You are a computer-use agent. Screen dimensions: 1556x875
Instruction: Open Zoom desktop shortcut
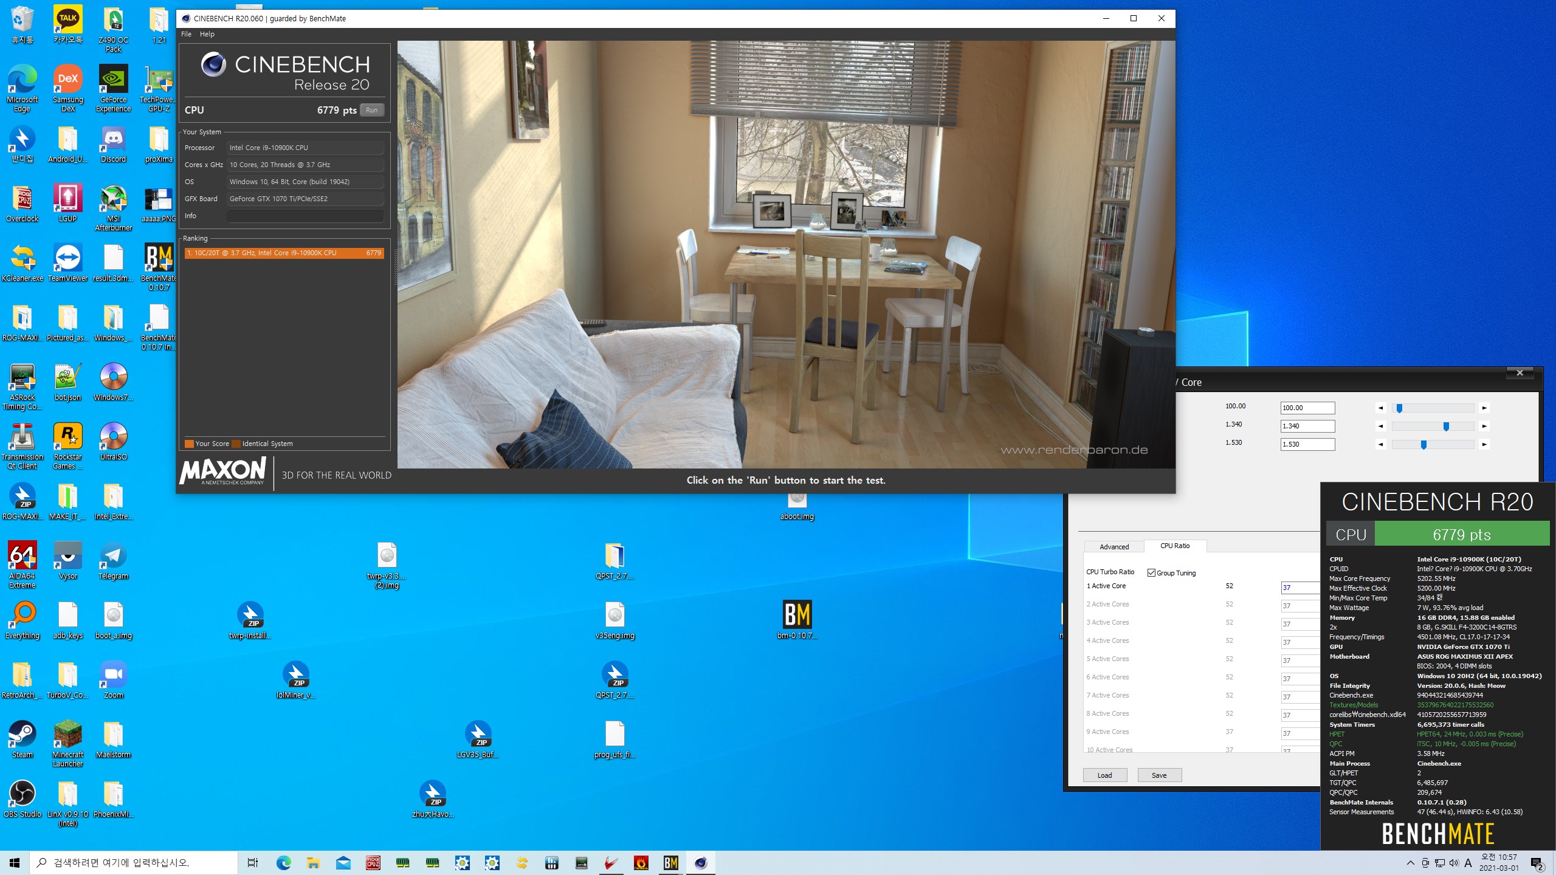[x=113, y=680]
